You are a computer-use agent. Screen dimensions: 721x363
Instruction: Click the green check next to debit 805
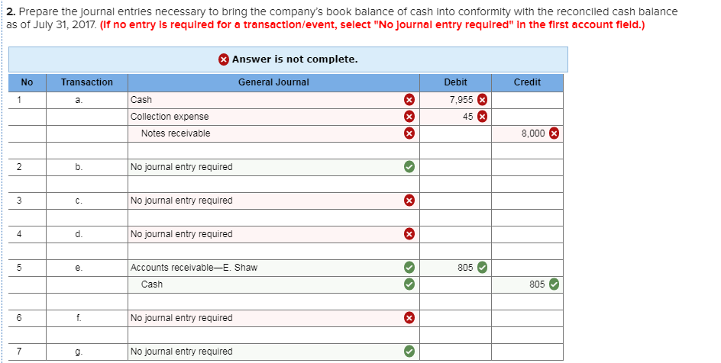pos(482,268)
